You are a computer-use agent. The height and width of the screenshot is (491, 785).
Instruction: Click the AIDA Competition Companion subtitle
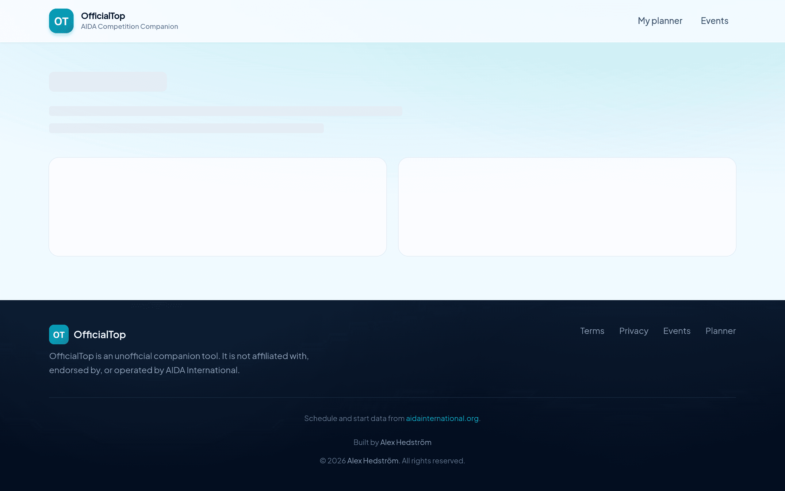tap(129, 27)
